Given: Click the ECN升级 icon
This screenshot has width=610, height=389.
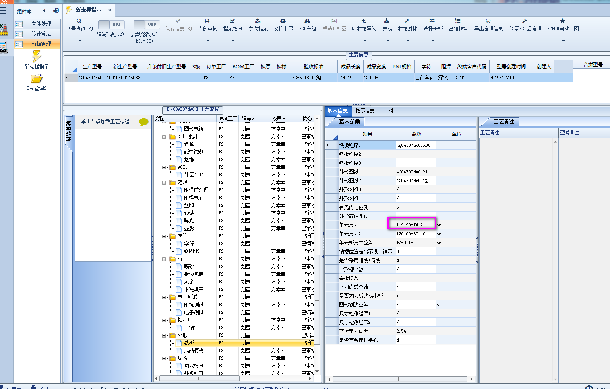Looking at the screenshot, I should [x=307, y=21].
